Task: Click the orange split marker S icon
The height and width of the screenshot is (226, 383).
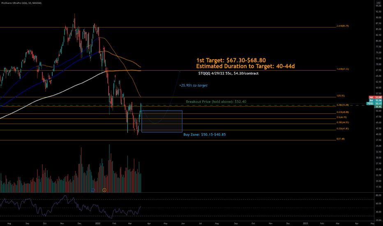Action: [104, 190]
